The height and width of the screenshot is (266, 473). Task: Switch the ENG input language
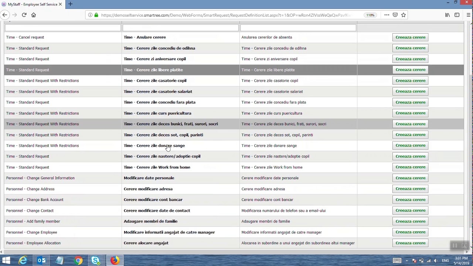446,260
